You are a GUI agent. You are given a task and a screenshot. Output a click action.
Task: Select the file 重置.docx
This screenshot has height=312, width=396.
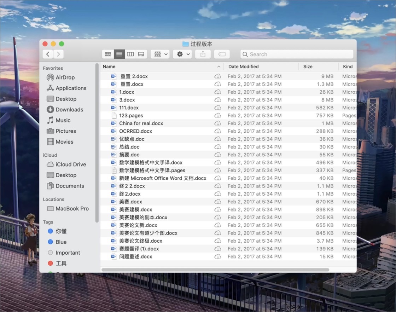(x=228, y=84)
